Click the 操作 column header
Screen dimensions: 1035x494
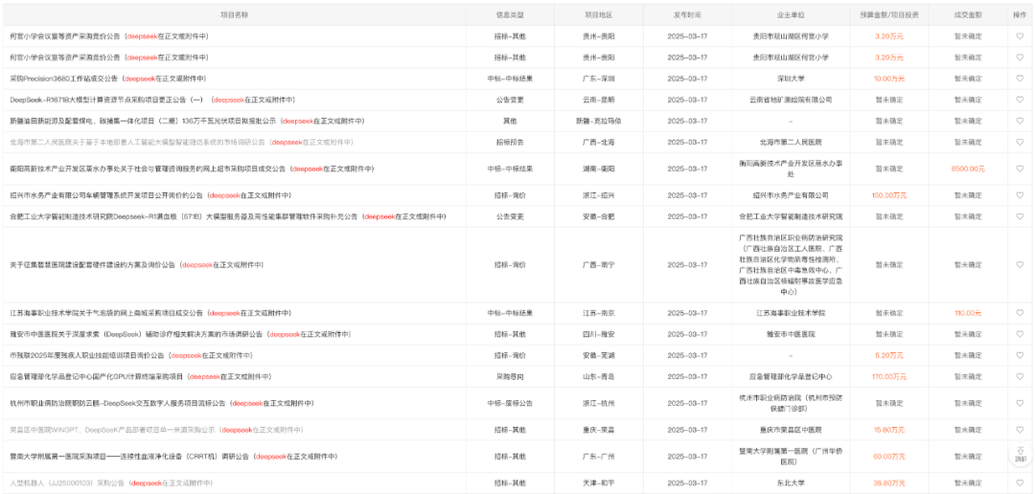[1020, 14]
